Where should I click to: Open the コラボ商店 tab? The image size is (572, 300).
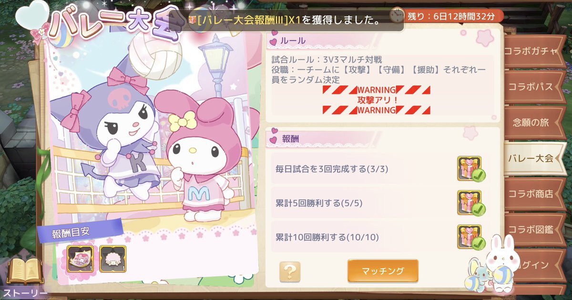(534, 194)
